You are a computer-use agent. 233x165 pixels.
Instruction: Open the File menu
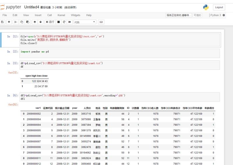5,15
